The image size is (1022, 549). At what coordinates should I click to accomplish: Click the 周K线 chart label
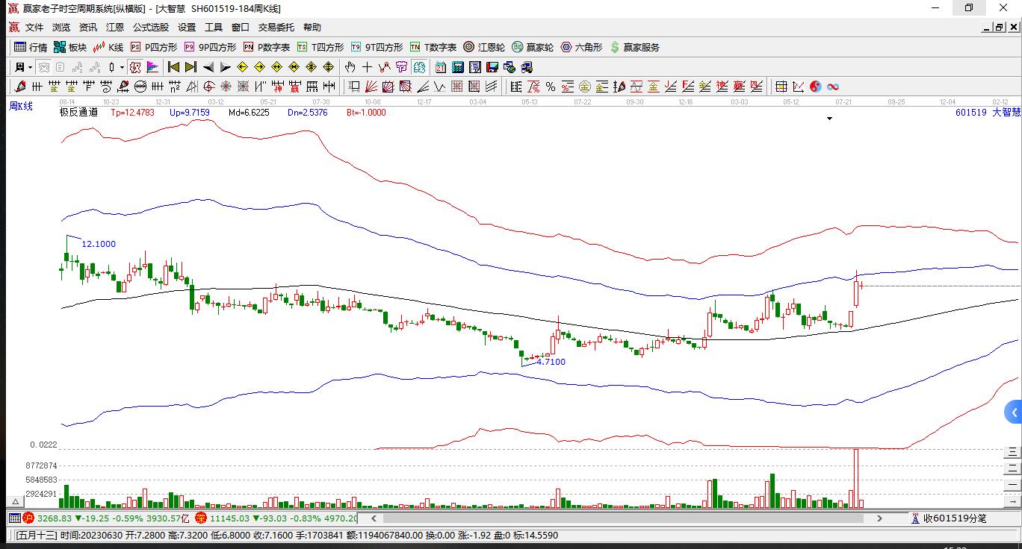[x=21, y=106]
